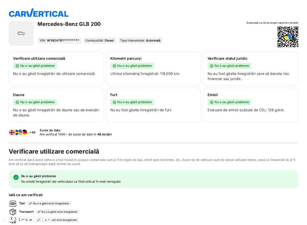Click Transport 'Nu s-a găsit nicio înregistrare' badge
The image size is (307, 225).
(58, 212)
